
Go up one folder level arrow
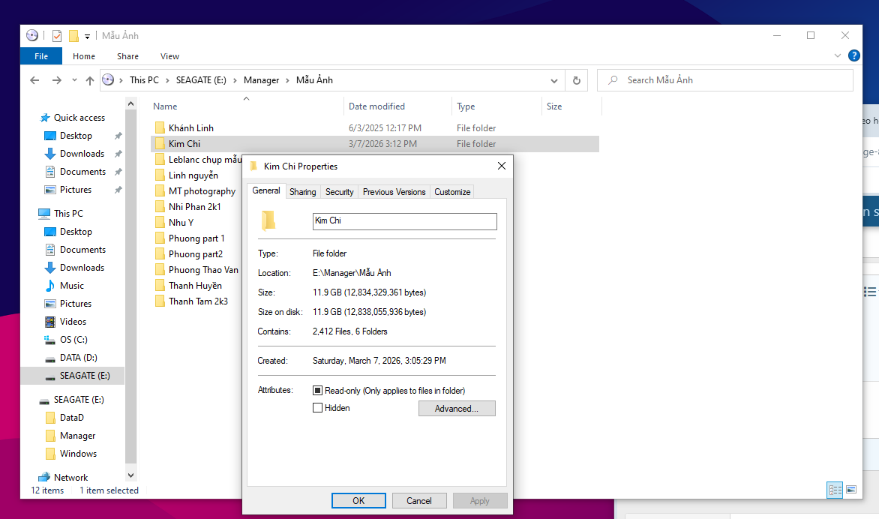pos(90,80)
